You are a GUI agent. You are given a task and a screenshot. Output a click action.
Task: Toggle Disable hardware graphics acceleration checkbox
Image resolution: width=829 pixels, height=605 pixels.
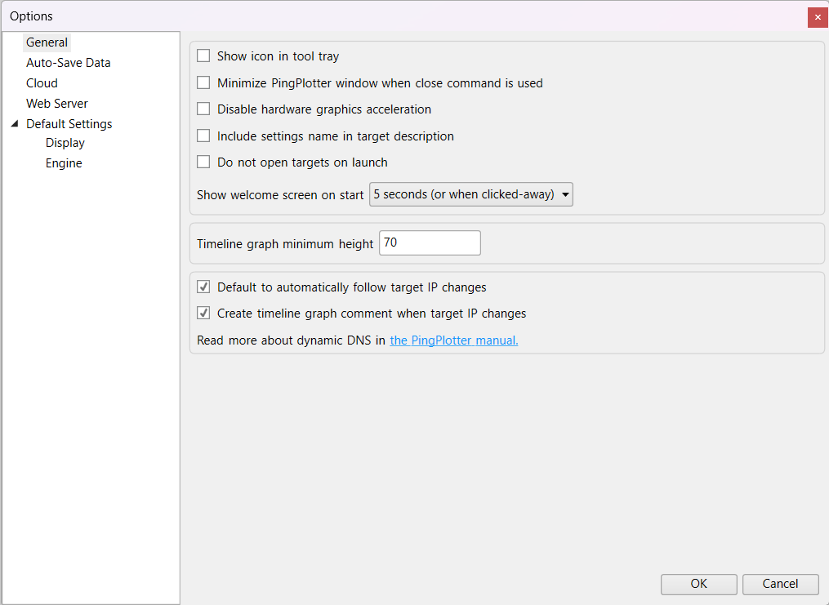click(x=204, y=109)
